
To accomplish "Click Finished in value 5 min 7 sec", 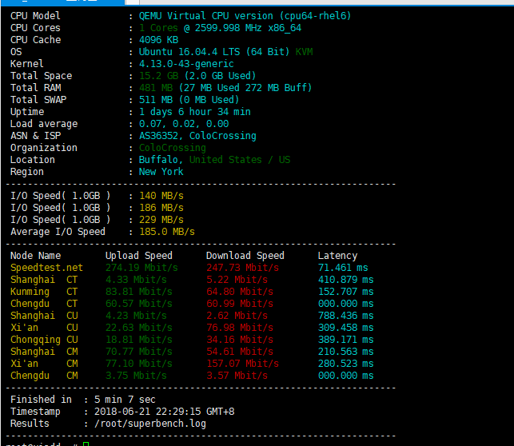I will pyautogui.click(x=125, y=400).
